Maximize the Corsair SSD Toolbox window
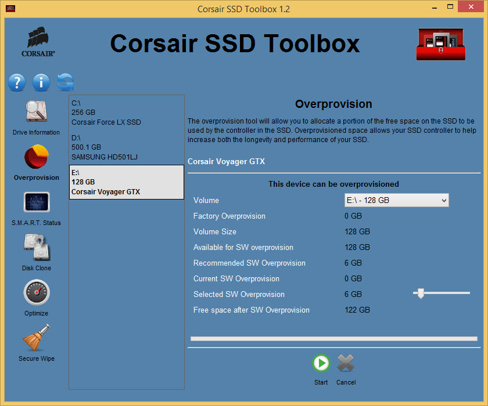Screen dimensions: 488x406 coord(450,7)
